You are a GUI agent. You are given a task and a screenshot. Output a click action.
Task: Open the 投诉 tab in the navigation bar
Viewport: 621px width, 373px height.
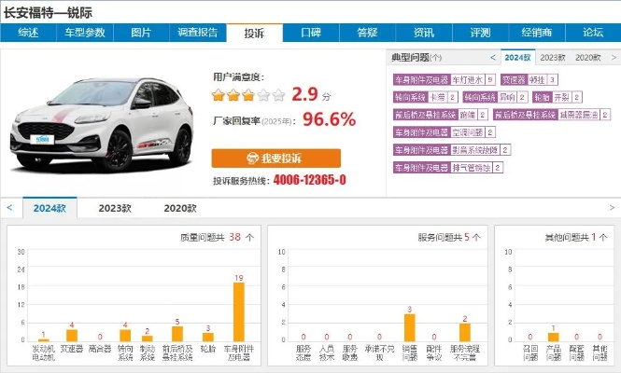pyautogui.click(x=254, y=33)
